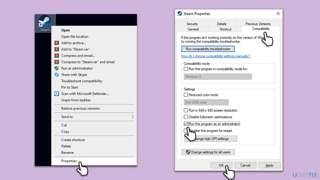
Task: Choose Open in the context menu
Action: (x=94, y=30)
